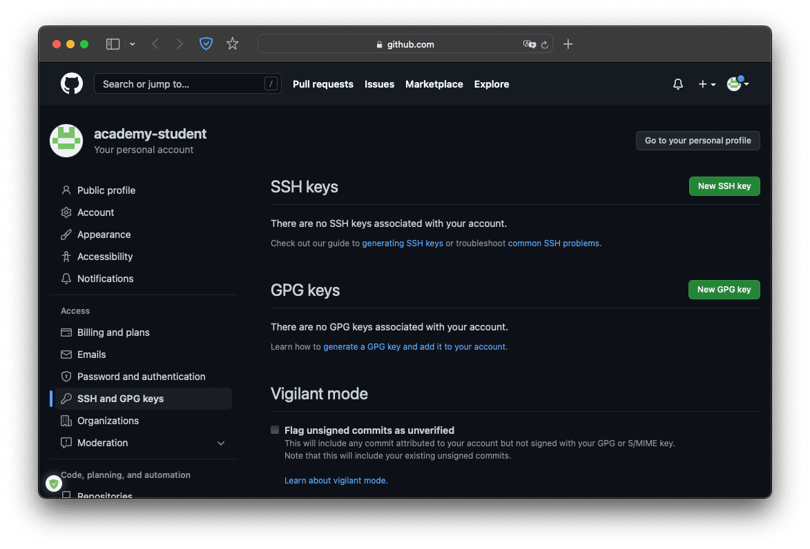810x549 pixels.
Task: Click the Password shield lock icon
Action: [66, 377]
